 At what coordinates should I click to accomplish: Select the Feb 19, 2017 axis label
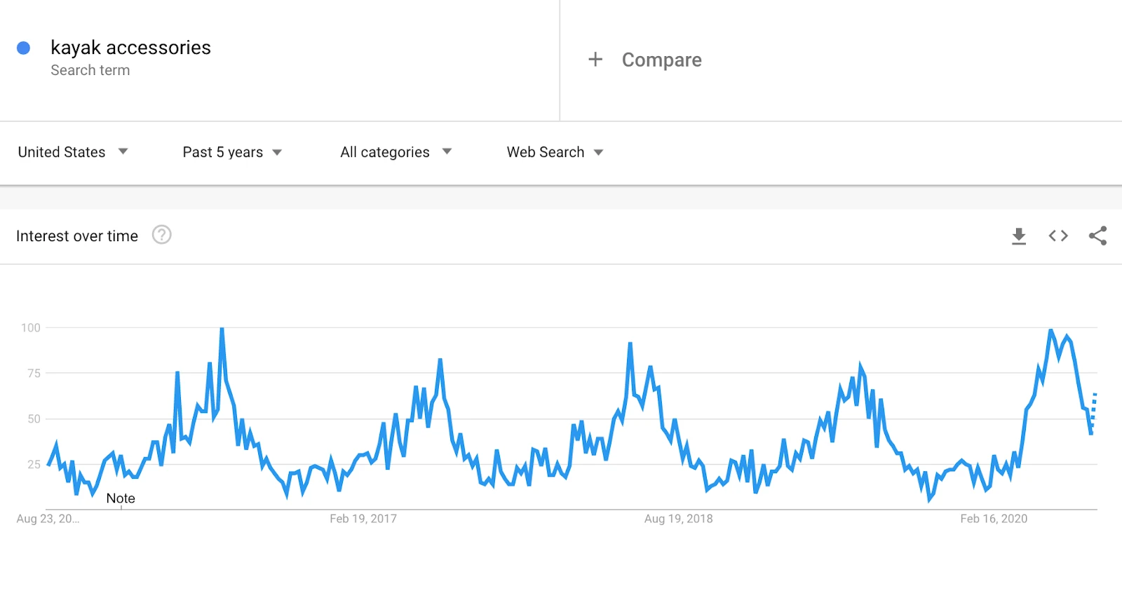click(363, 519)
